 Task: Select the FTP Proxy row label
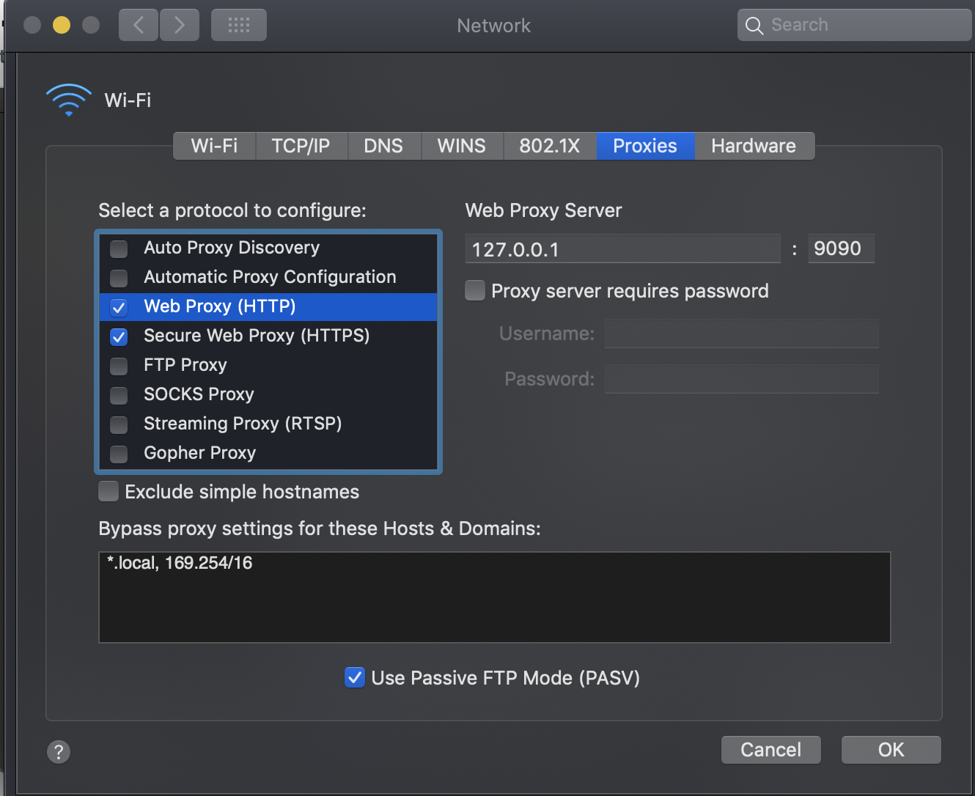click(x=185, y=365)
